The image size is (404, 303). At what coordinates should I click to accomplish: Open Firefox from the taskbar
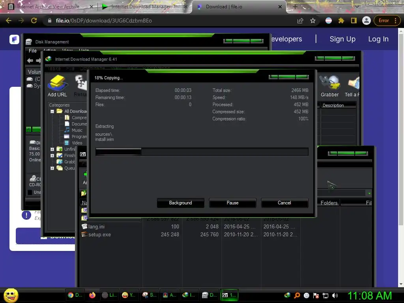(92, 295)
